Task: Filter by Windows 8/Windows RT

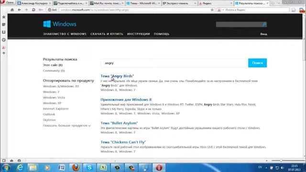Action: click(61, 86)
